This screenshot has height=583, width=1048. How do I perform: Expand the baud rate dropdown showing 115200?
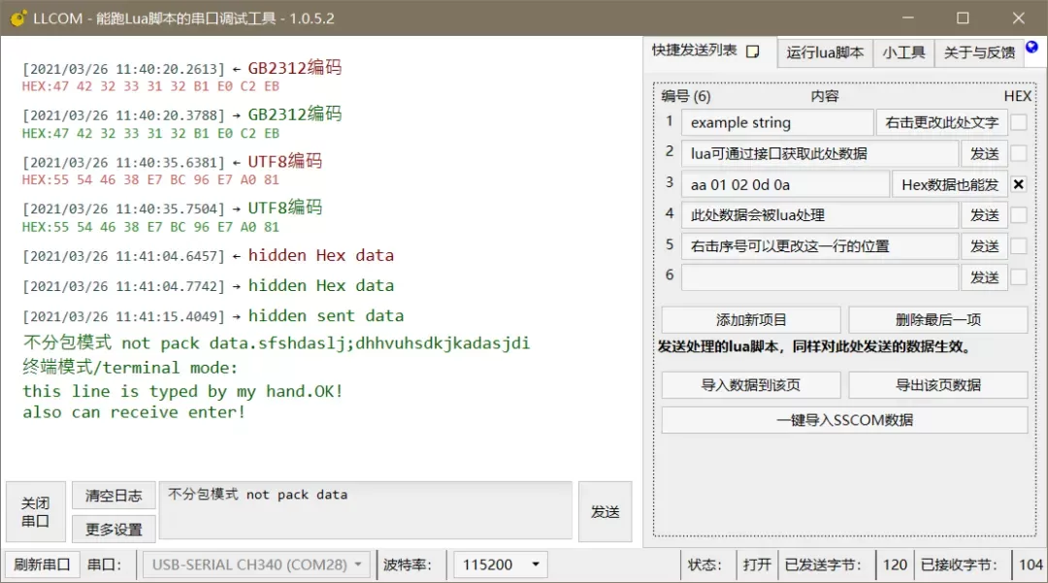[501, 565]
